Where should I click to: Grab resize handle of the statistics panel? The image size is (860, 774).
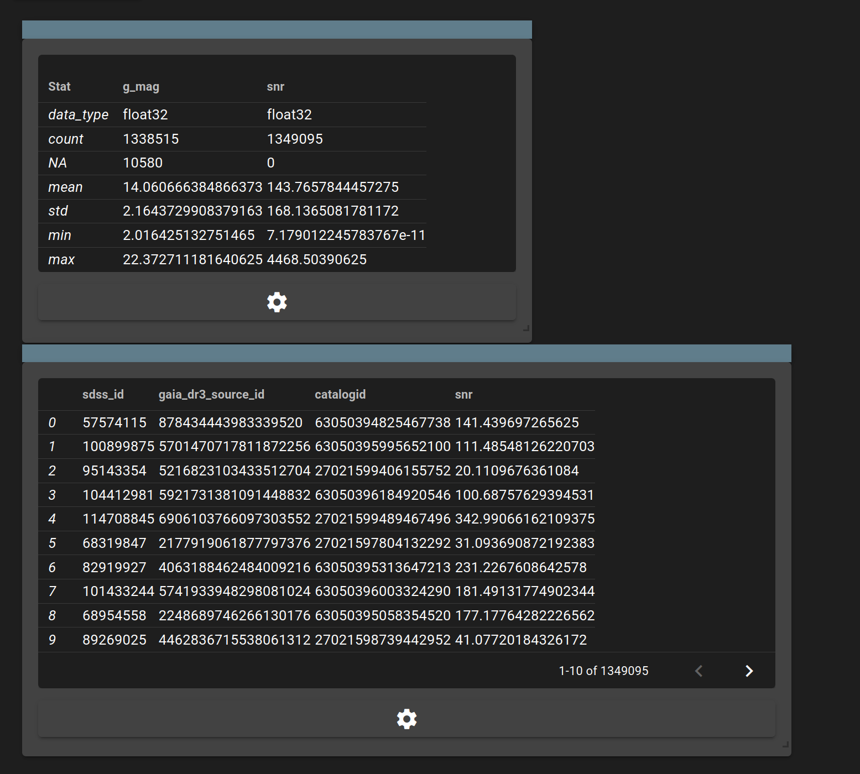[527, 328]
